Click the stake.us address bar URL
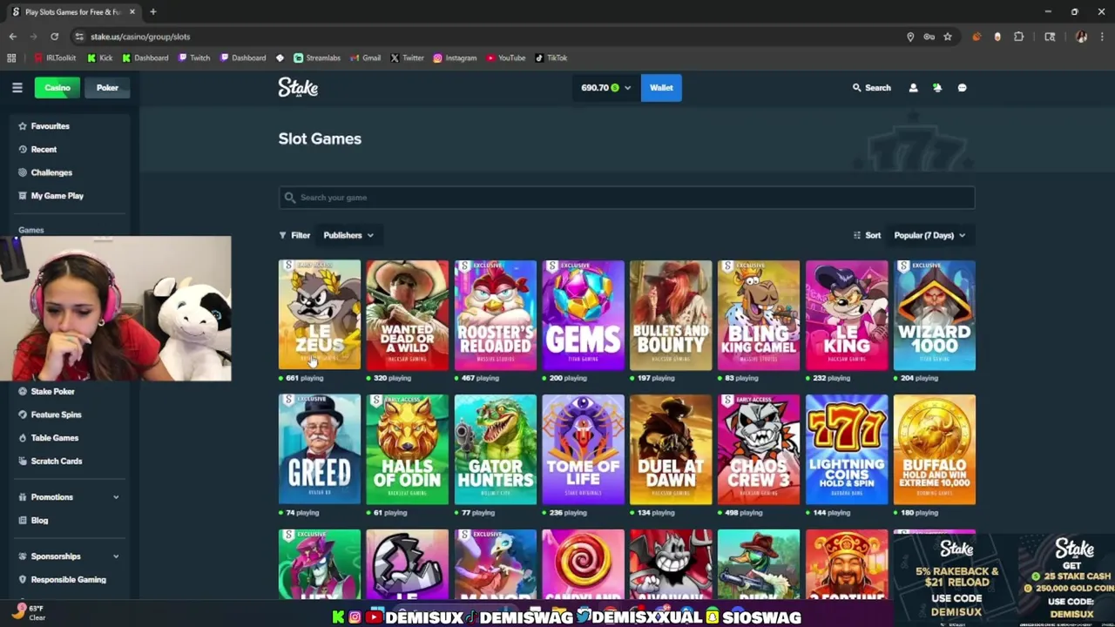 tap(140, 37)
